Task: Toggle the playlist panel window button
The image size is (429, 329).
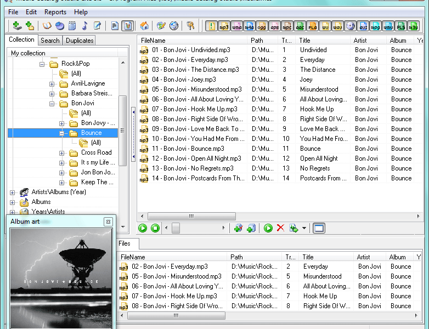Action: [x=319, y=228]
